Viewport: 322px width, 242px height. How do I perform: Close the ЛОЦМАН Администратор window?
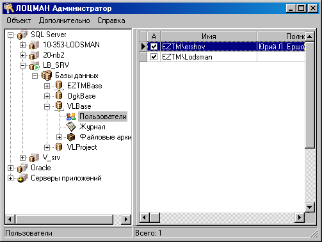tap(313, 8)
